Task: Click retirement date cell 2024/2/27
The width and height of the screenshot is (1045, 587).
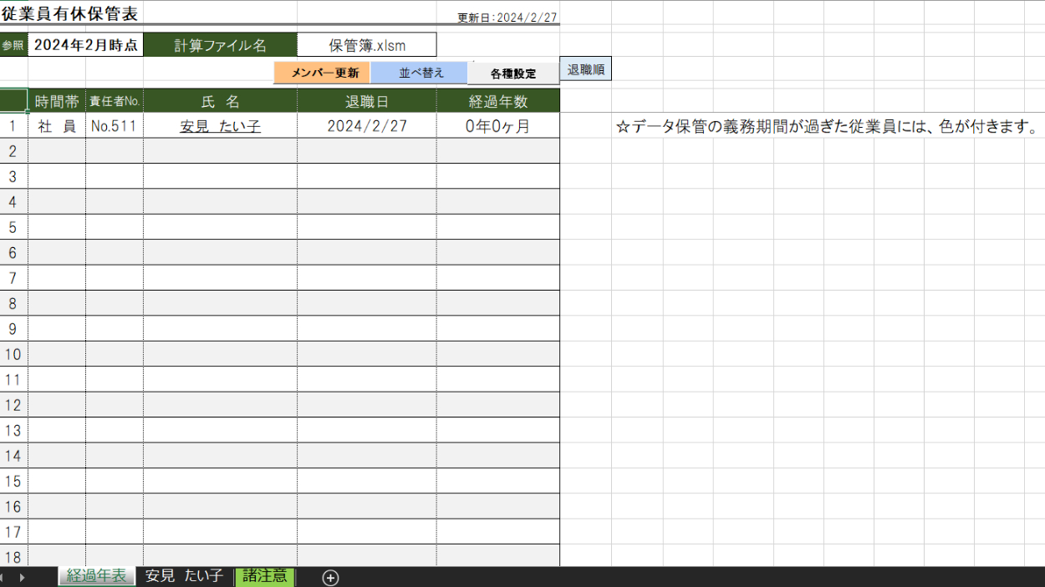Action: pyautogui.click(x=366, y=126)
